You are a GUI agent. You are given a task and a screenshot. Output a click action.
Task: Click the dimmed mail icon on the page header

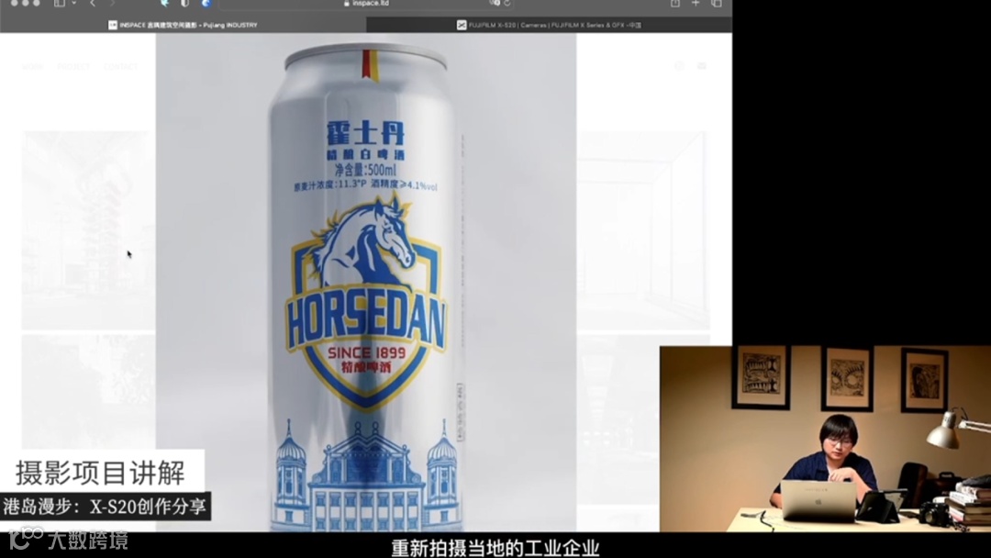pos(702,66)
